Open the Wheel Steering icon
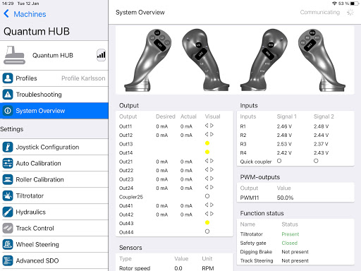The width and height of the screenshot is (361, 271). 8,244
